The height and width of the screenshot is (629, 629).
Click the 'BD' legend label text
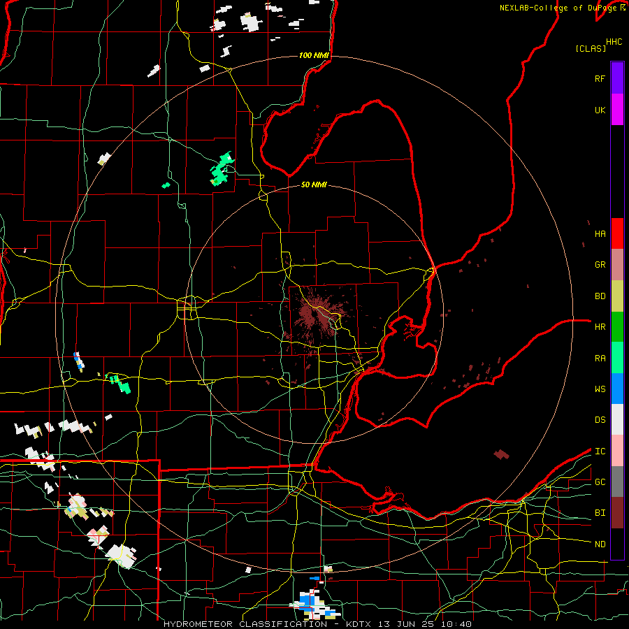click(600, 296)
